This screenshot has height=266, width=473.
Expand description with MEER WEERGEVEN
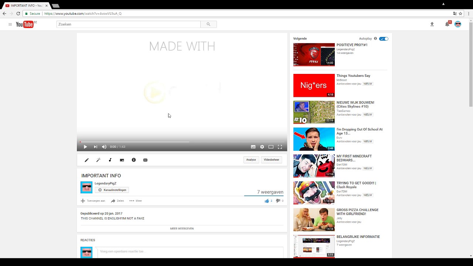(x=182, y=229)
